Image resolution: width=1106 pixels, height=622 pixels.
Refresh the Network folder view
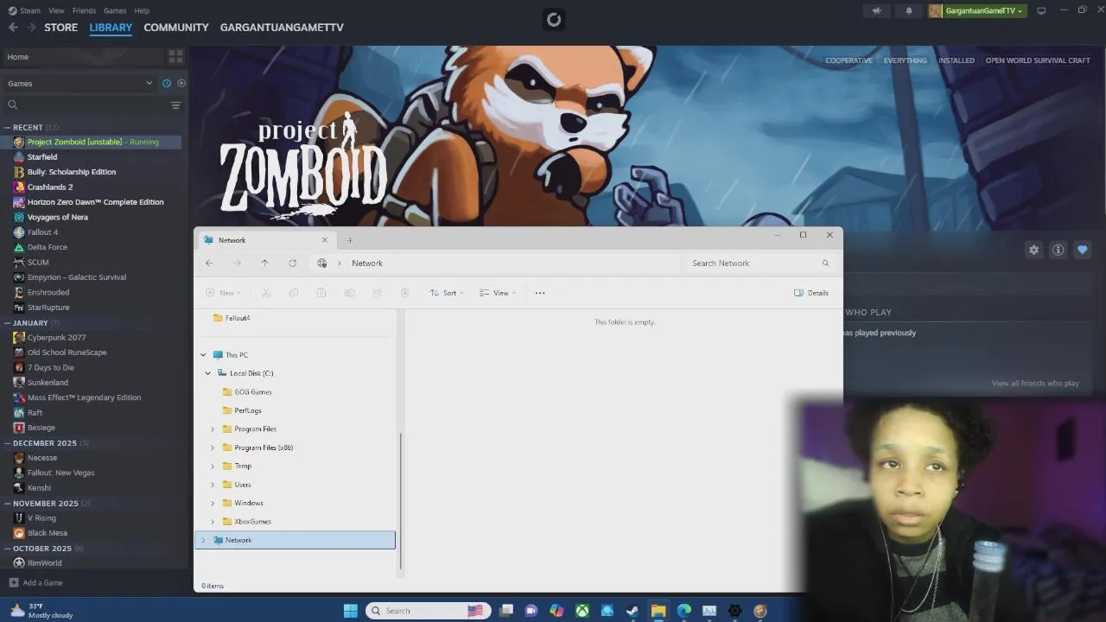(292, 263)
